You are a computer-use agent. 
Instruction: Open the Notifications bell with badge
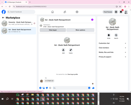(121, 12)
